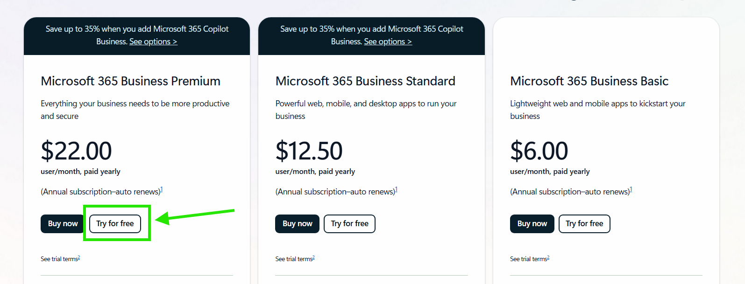View See trial terms under Business Premium
This screenshot has width=745, height=284.
point(60,259)
